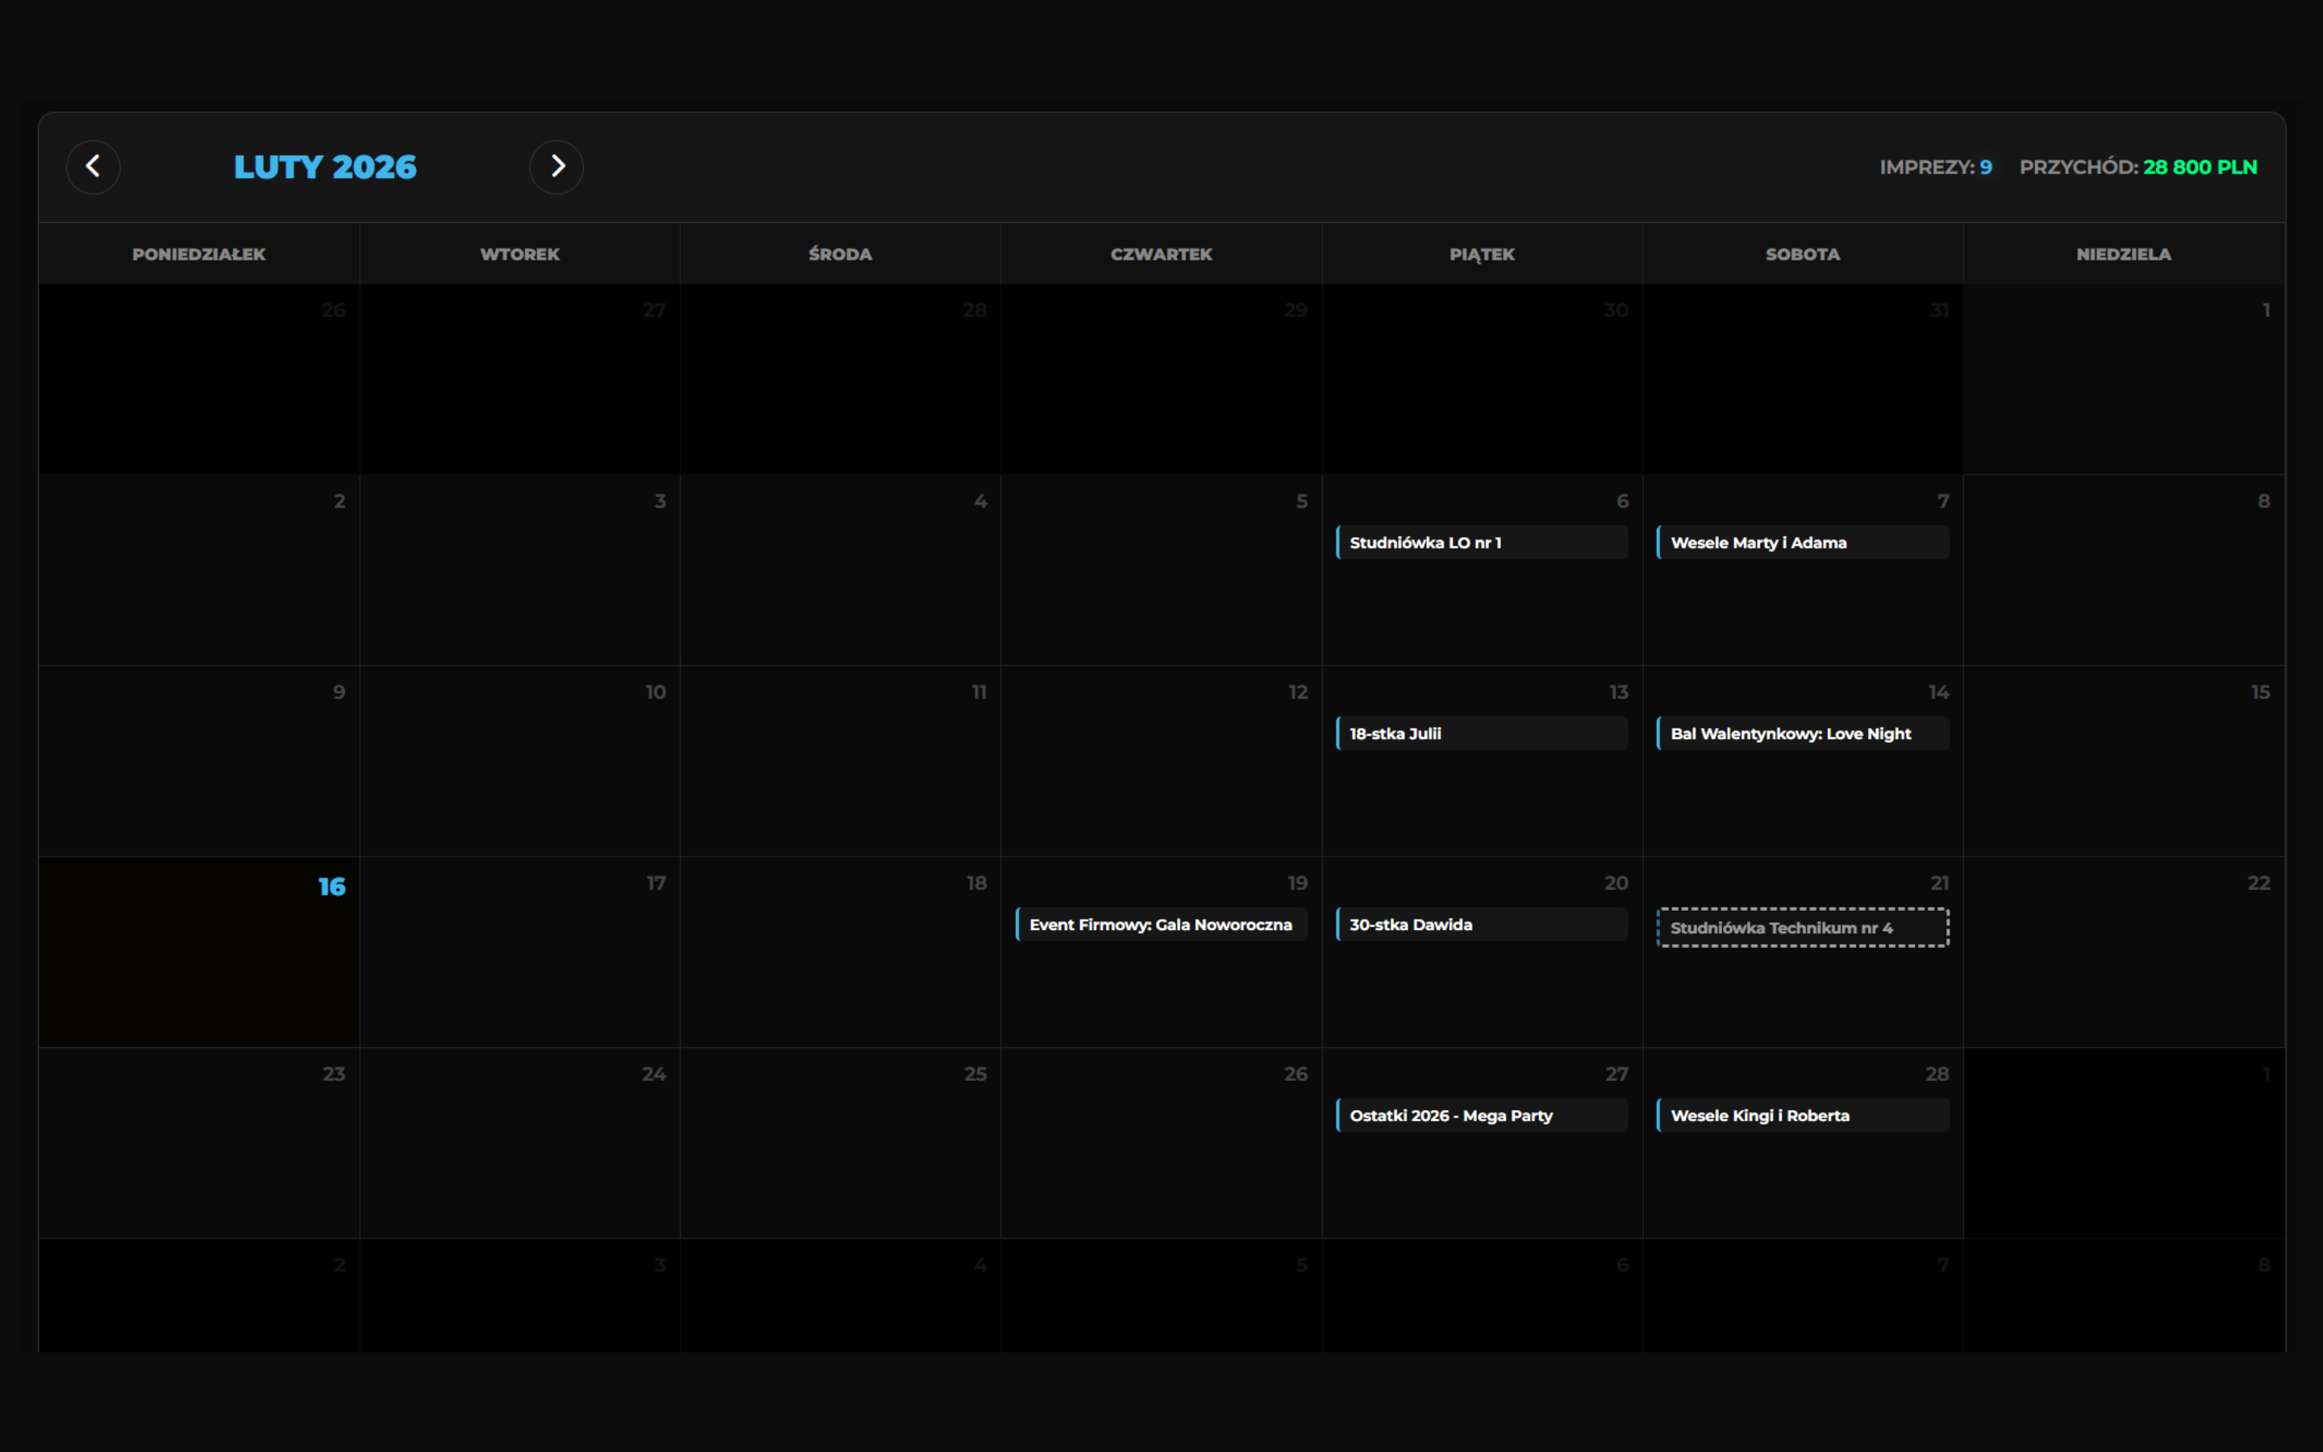This screenshot has height=1452, width=2323.
Task: Open the Wesele Kingi i Roberta event
Action: [1802, 1116]
